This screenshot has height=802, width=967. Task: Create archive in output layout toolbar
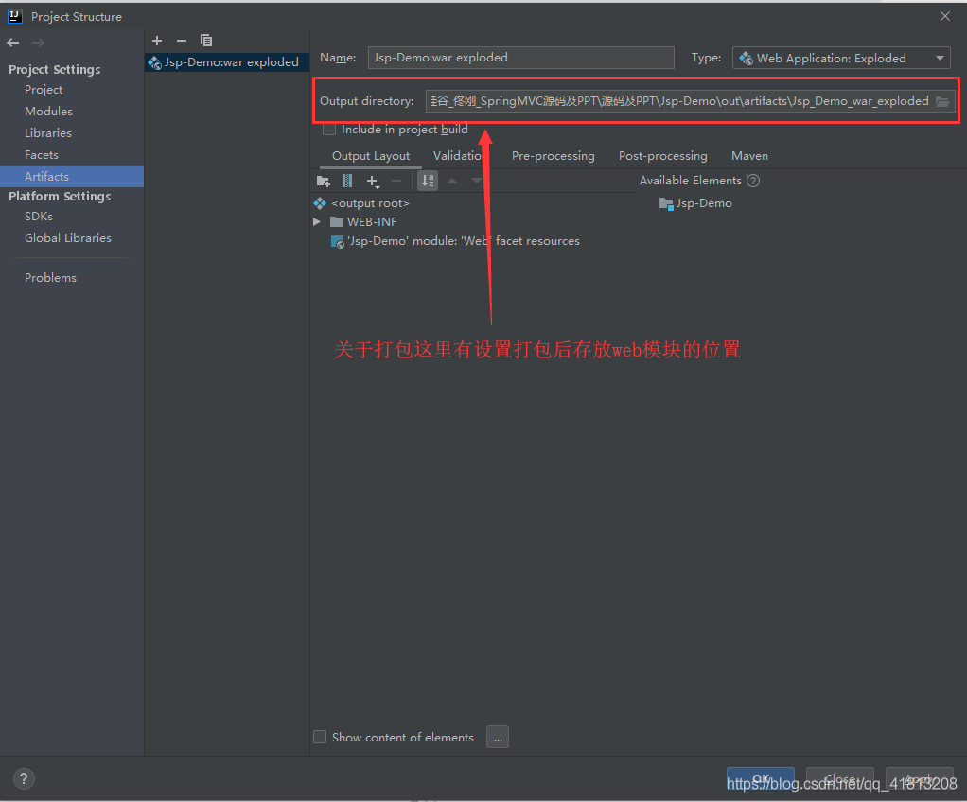(x=348, y=181)
